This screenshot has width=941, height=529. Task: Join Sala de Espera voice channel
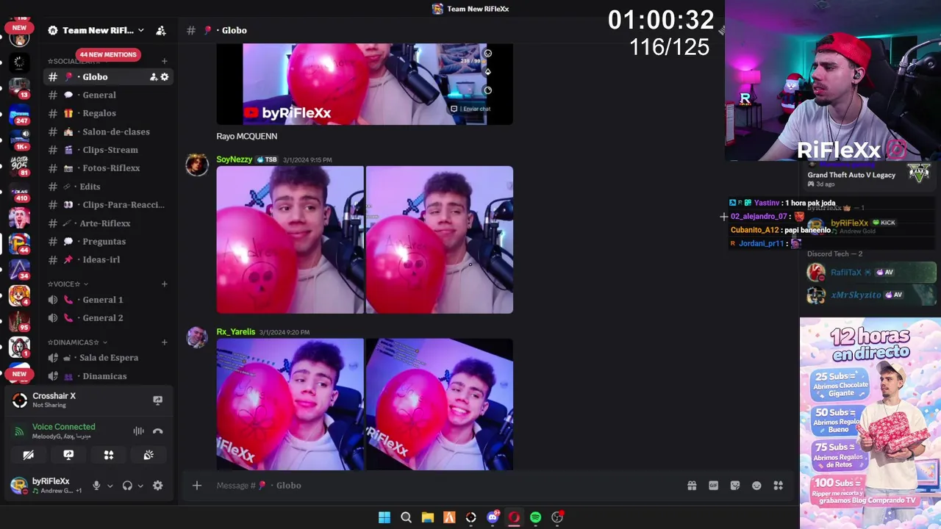(109, 358)
